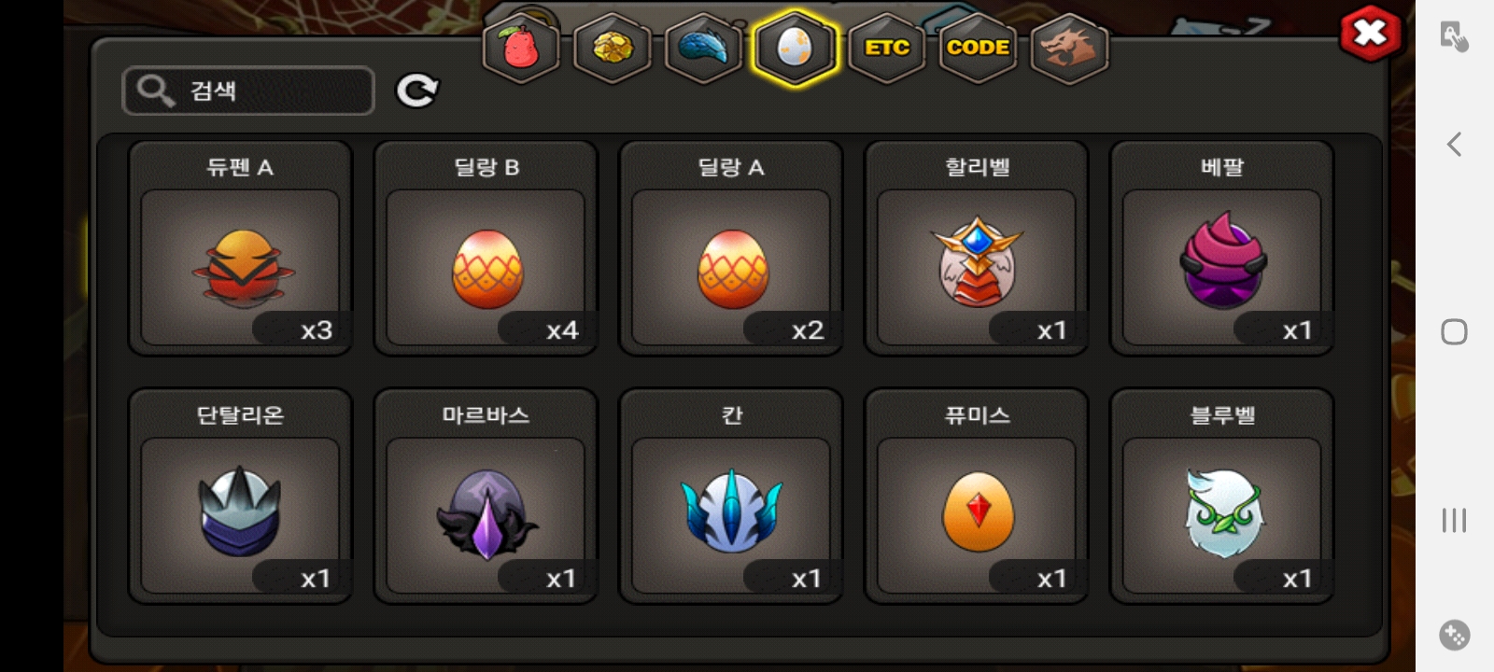Open the fruit food category tab
The image size is (1494, 672).
click(x=520, y=48)
